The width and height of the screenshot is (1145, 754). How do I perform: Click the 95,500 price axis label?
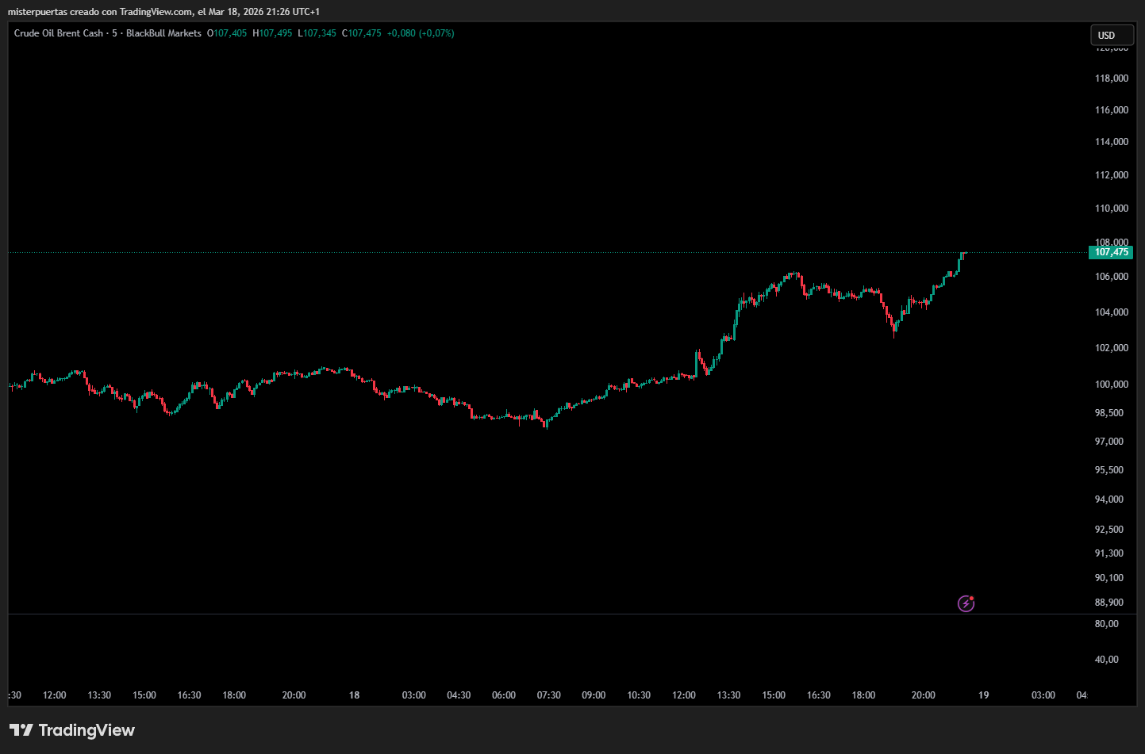(1109, 470)
